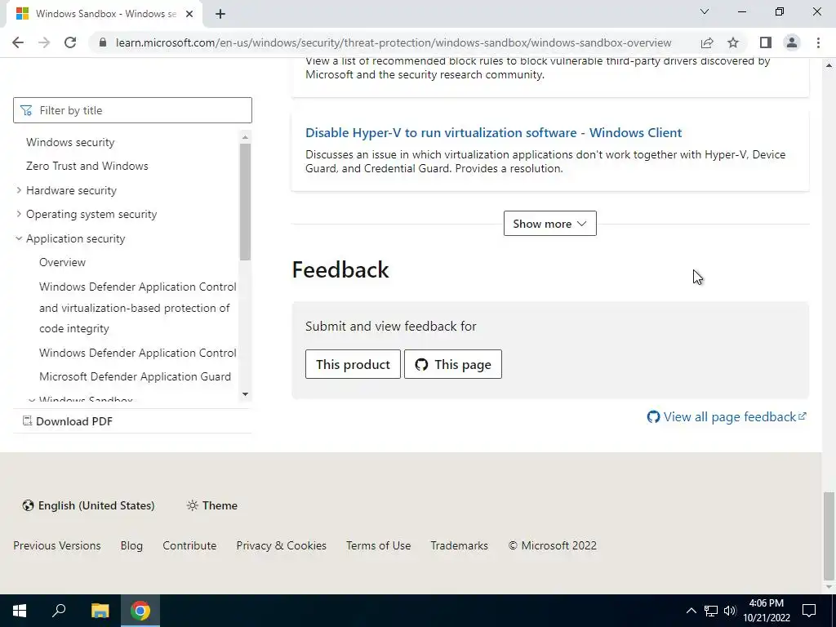Click the Chrome taskbar icon

coord(140,611)
